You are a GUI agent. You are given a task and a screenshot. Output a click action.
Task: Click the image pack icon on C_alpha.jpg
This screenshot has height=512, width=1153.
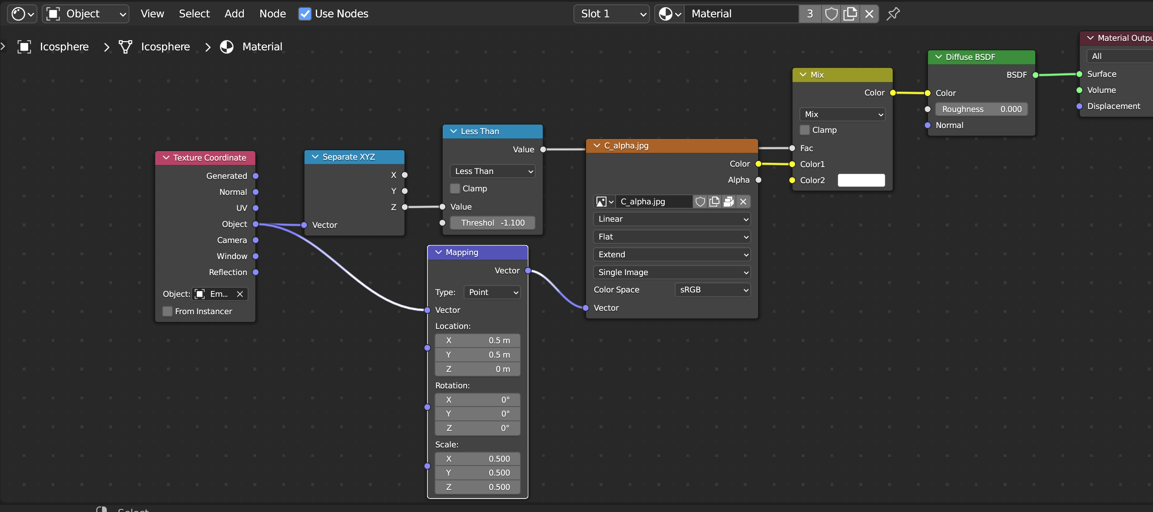point(729,200)
